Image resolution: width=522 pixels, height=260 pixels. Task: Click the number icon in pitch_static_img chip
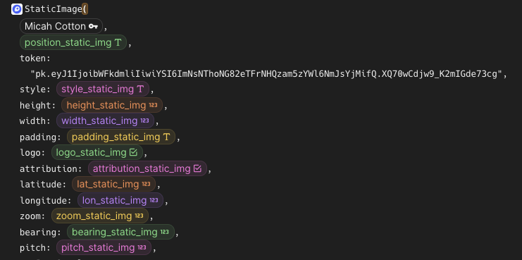(x=142, y=248)
